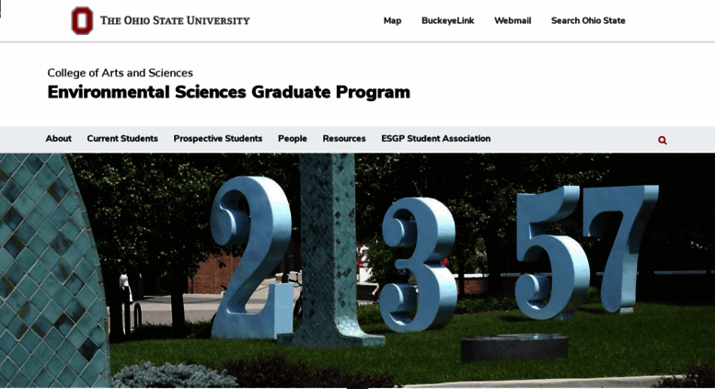Viewport: 715px width, 389px height.
Task: Open the About menu
Action: 58,139
